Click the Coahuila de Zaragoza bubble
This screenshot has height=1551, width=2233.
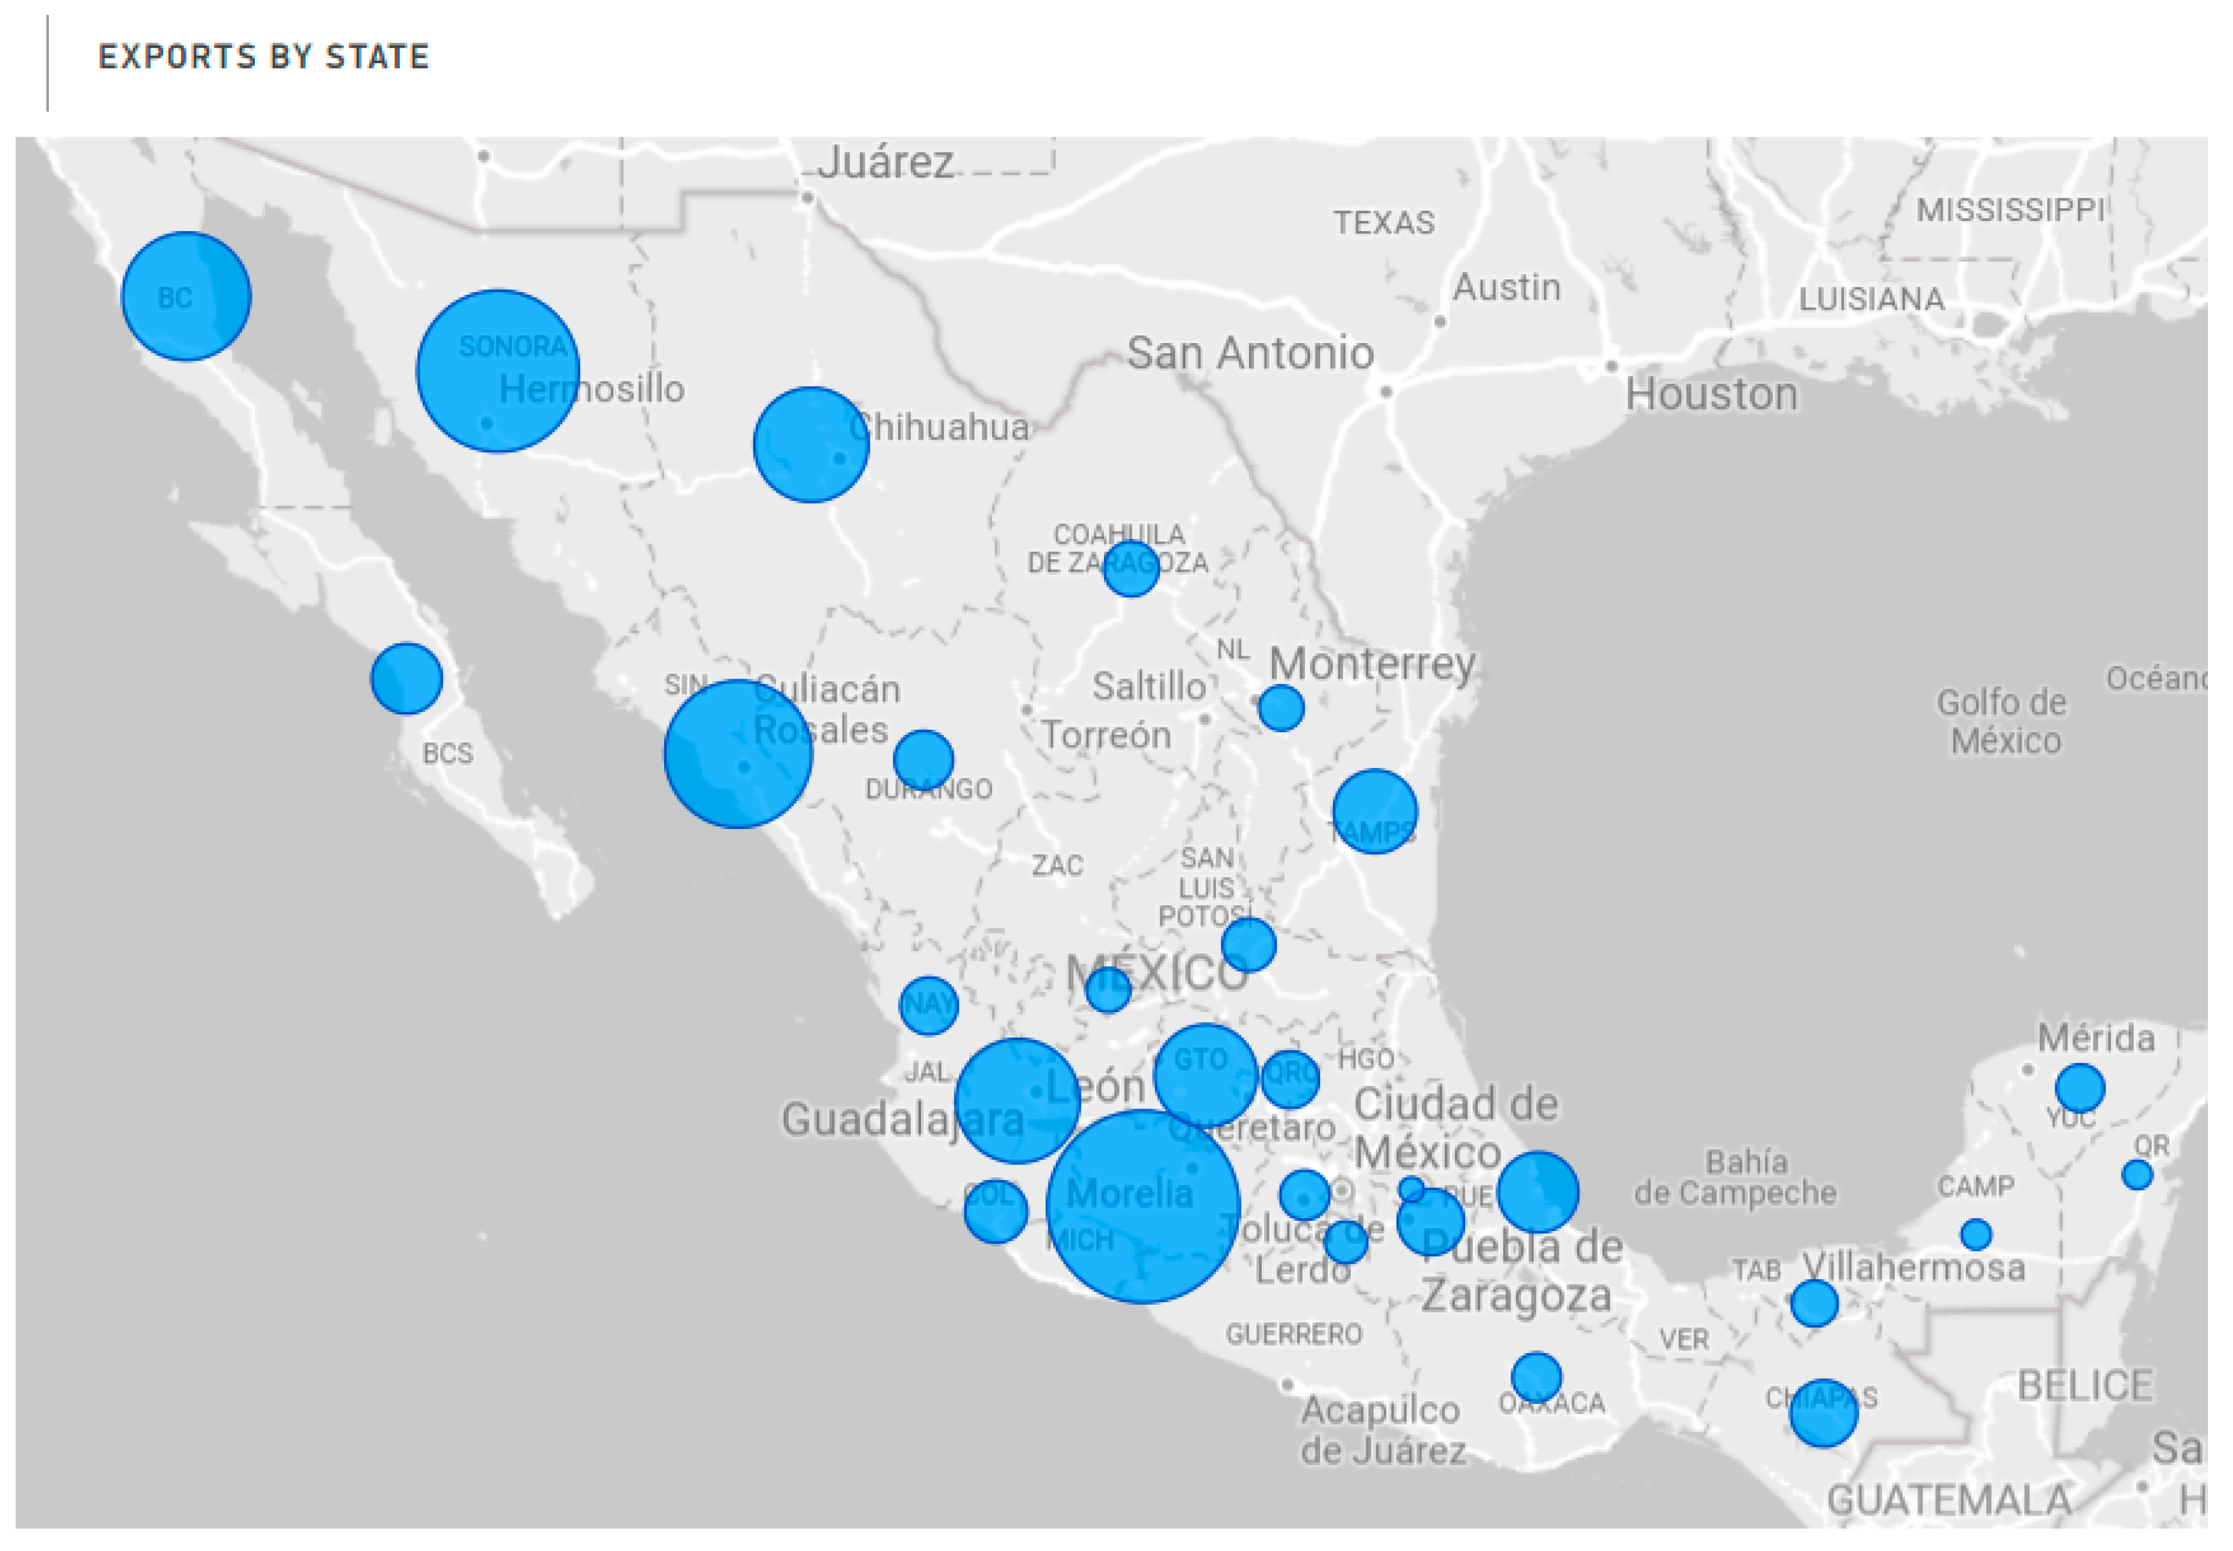[1130, 569]
